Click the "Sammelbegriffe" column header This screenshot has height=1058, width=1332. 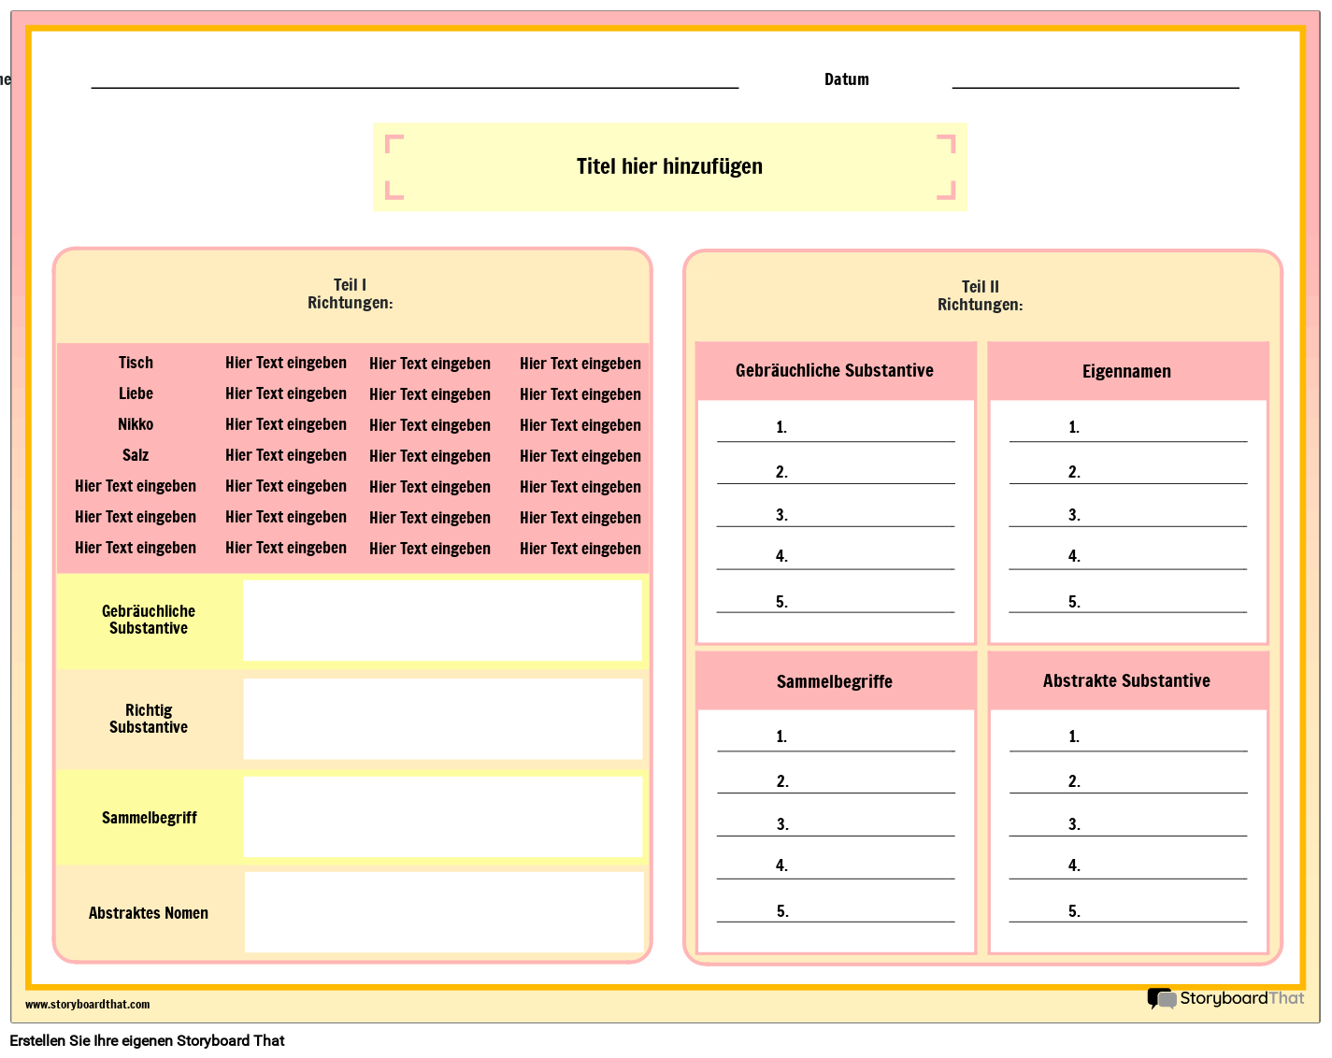(x=835, y=681)
